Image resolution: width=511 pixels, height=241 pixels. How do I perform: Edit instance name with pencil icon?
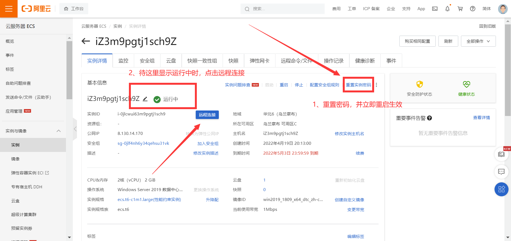[145, 99]
